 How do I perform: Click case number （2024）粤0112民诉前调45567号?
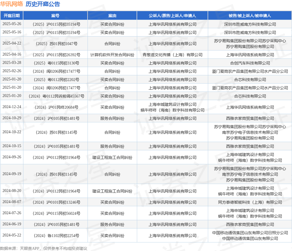point(55,96)
